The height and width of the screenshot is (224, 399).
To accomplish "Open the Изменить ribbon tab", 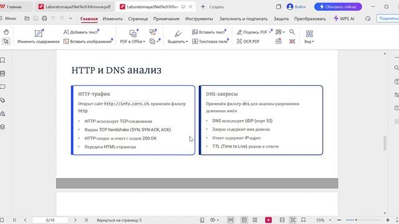I will pyautogui.click(x=112, y=19).
